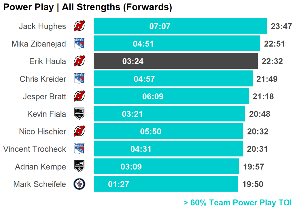Viewport: 295px width, 210px height.
Task: Click the Devils logo beside Jesper Bratt
Action: tap(79, 96)
